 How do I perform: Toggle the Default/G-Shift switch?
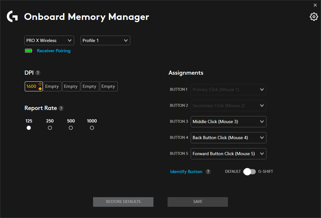tap(249, 172)
